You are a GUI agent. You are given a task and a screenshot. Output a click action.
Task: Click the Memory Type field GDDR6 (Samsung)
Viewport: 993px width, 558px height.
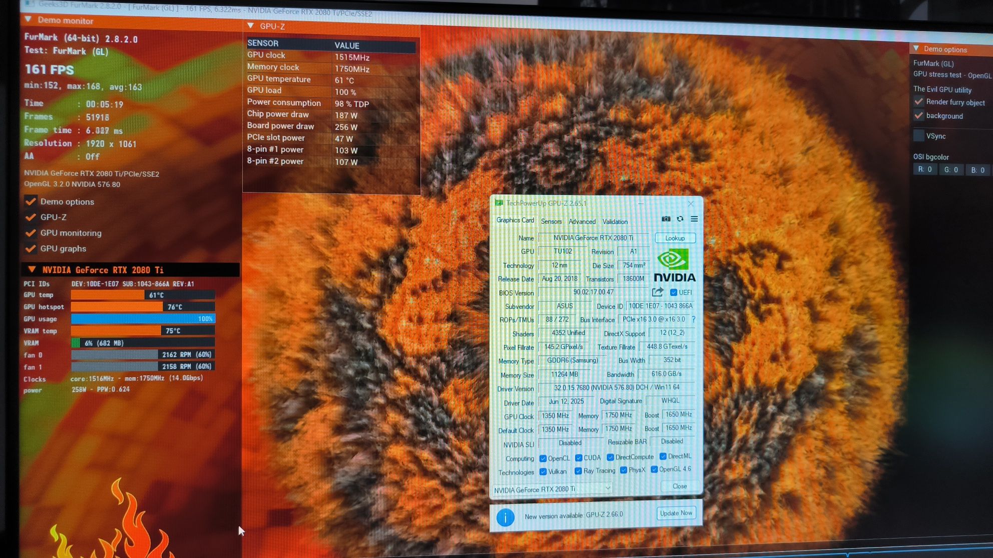click(x=572, y=360)
